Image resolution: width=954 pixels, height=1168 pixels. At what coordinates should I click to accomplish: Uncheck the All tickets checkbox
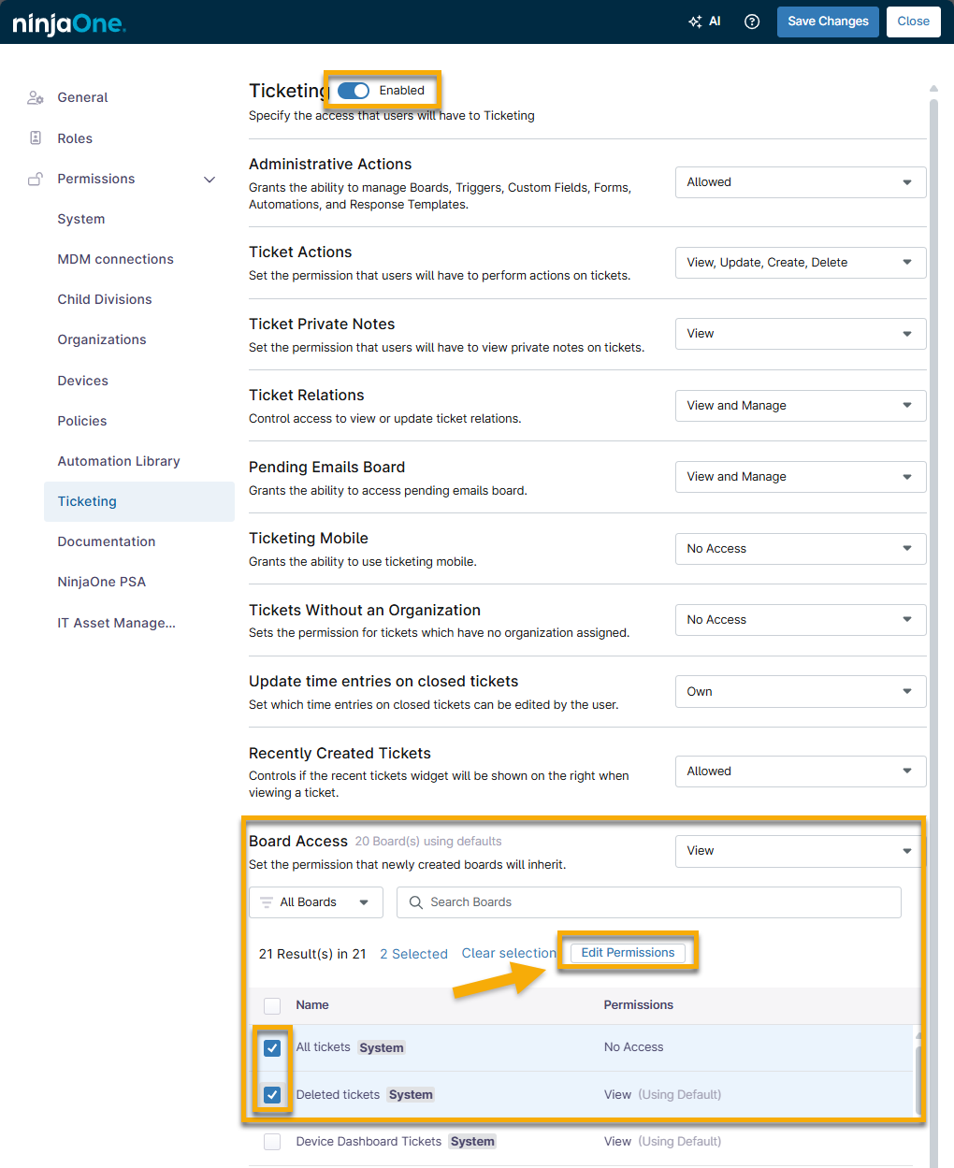tap(272, 1048)
